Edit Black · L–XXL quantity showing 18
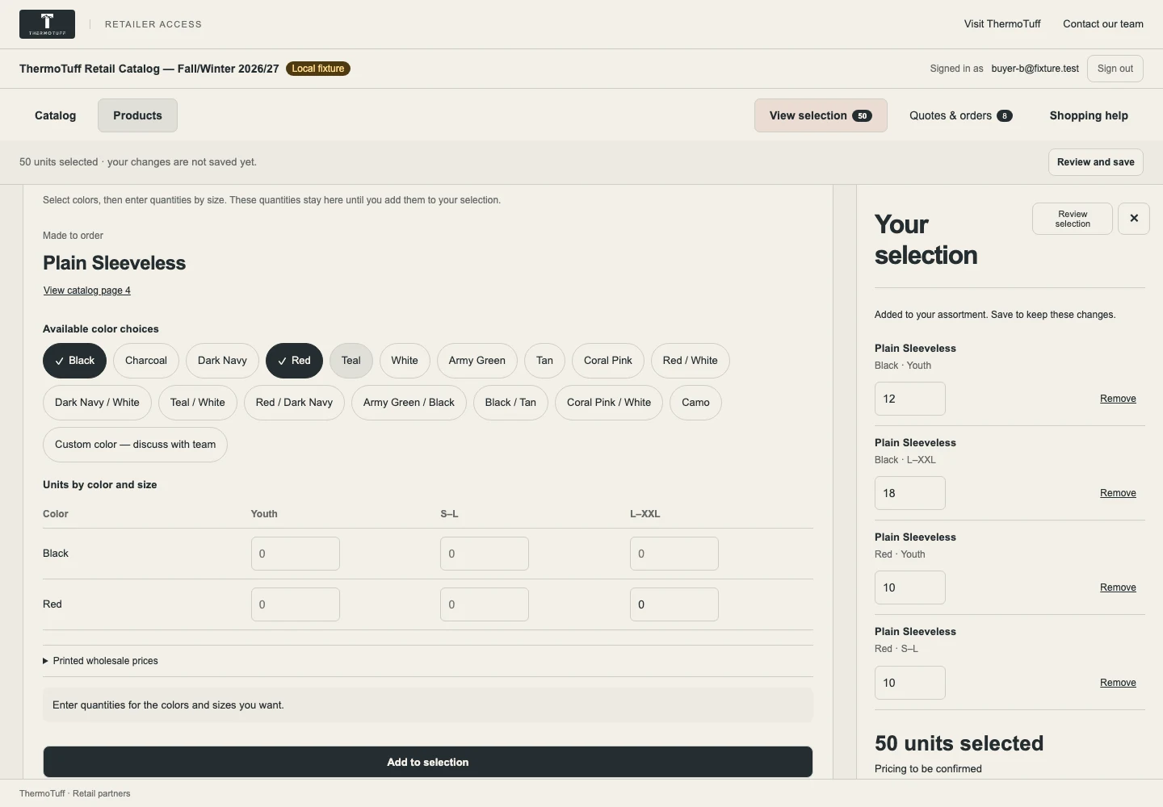Image resolution: width=1163 pixels, height=807 pixels. tap(910, 493)
